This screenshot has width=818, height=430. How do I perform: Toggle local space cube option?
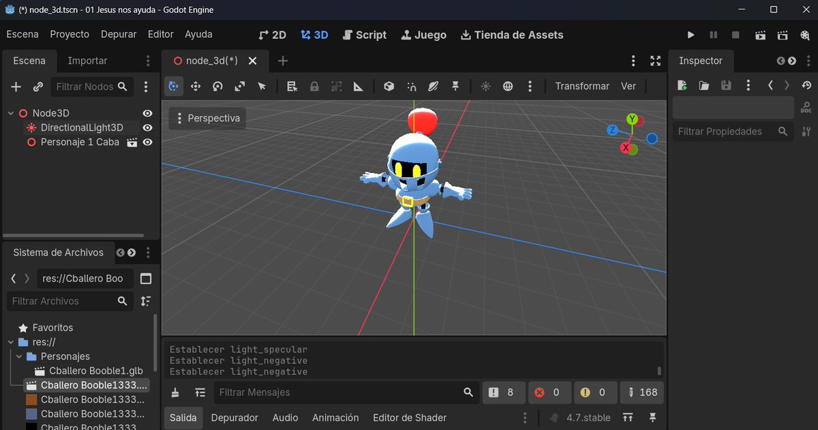[x=389, y=87]
